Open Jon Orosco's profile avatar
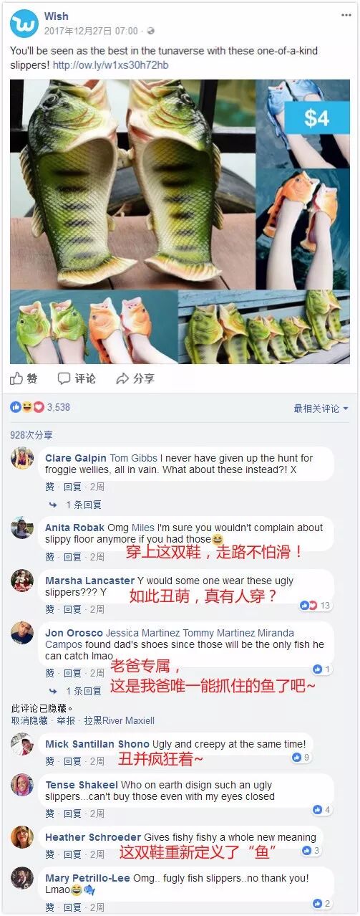The image size is (360, 916). (x=22, y=633)
